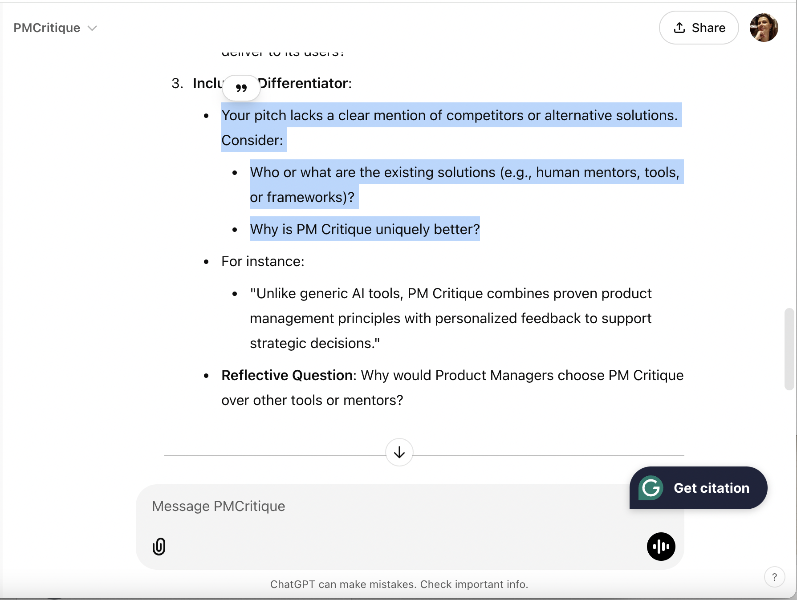Image resolution: width=797 pixels, height=600 pixels.
Task: Click the Grammarly Get citation button
Action: click(x=698, y=488)
